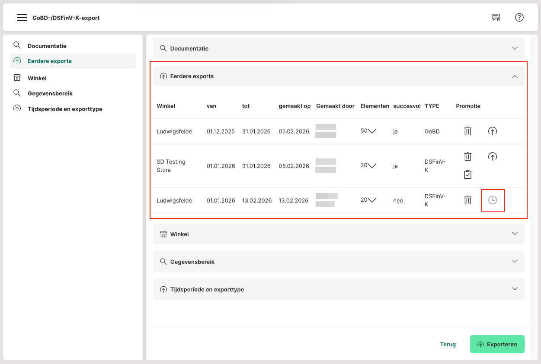This screenshot has width=541, height=364.
Task: Click the clock icon for pending export
Action: click(x=493, y=200)
